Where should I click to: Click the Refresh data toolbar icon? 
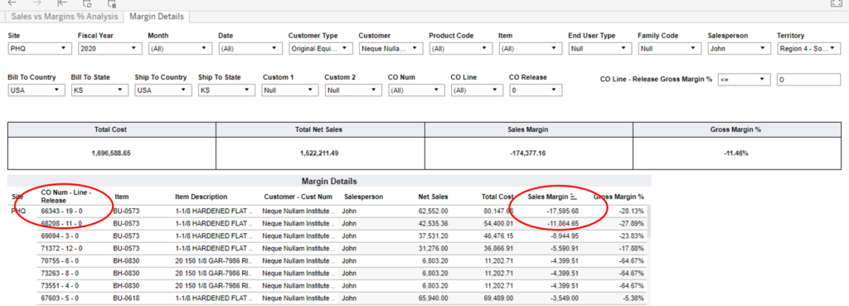point(86,3)
